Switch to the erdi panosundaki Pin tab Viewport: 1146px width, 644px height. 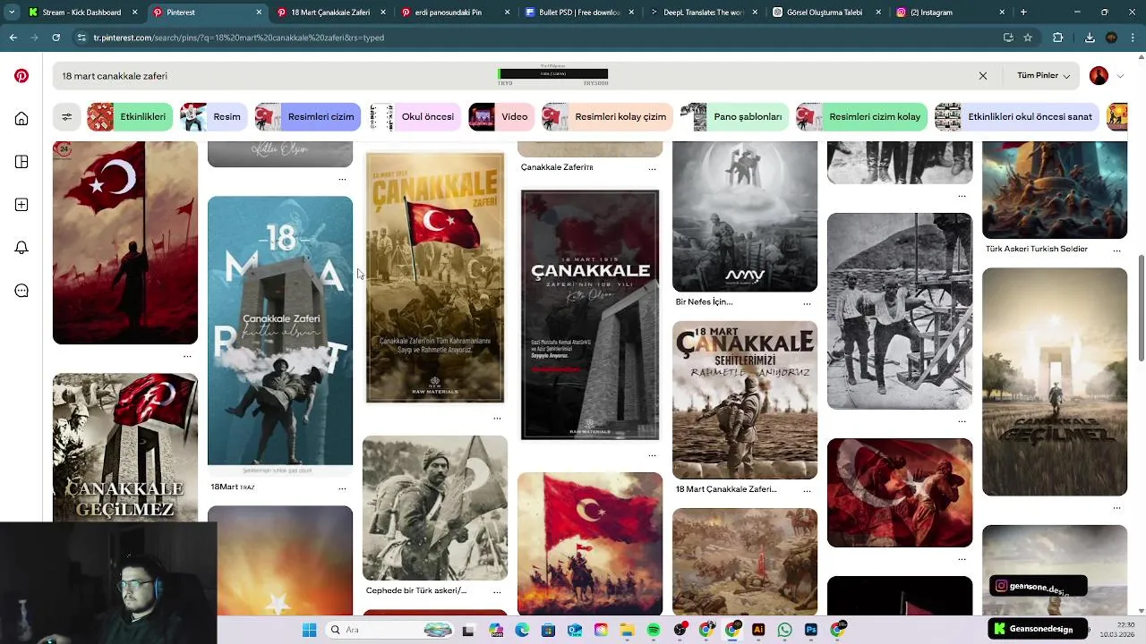(x=453, y=13)
